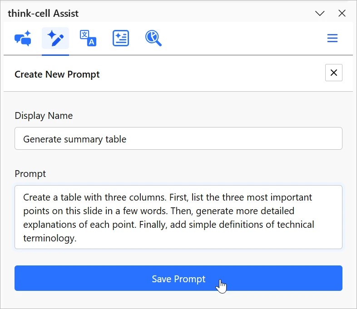This screenshot has width=357, height=309.
Task: Close the think-cell Assist pane
Action: pos(342,13)
